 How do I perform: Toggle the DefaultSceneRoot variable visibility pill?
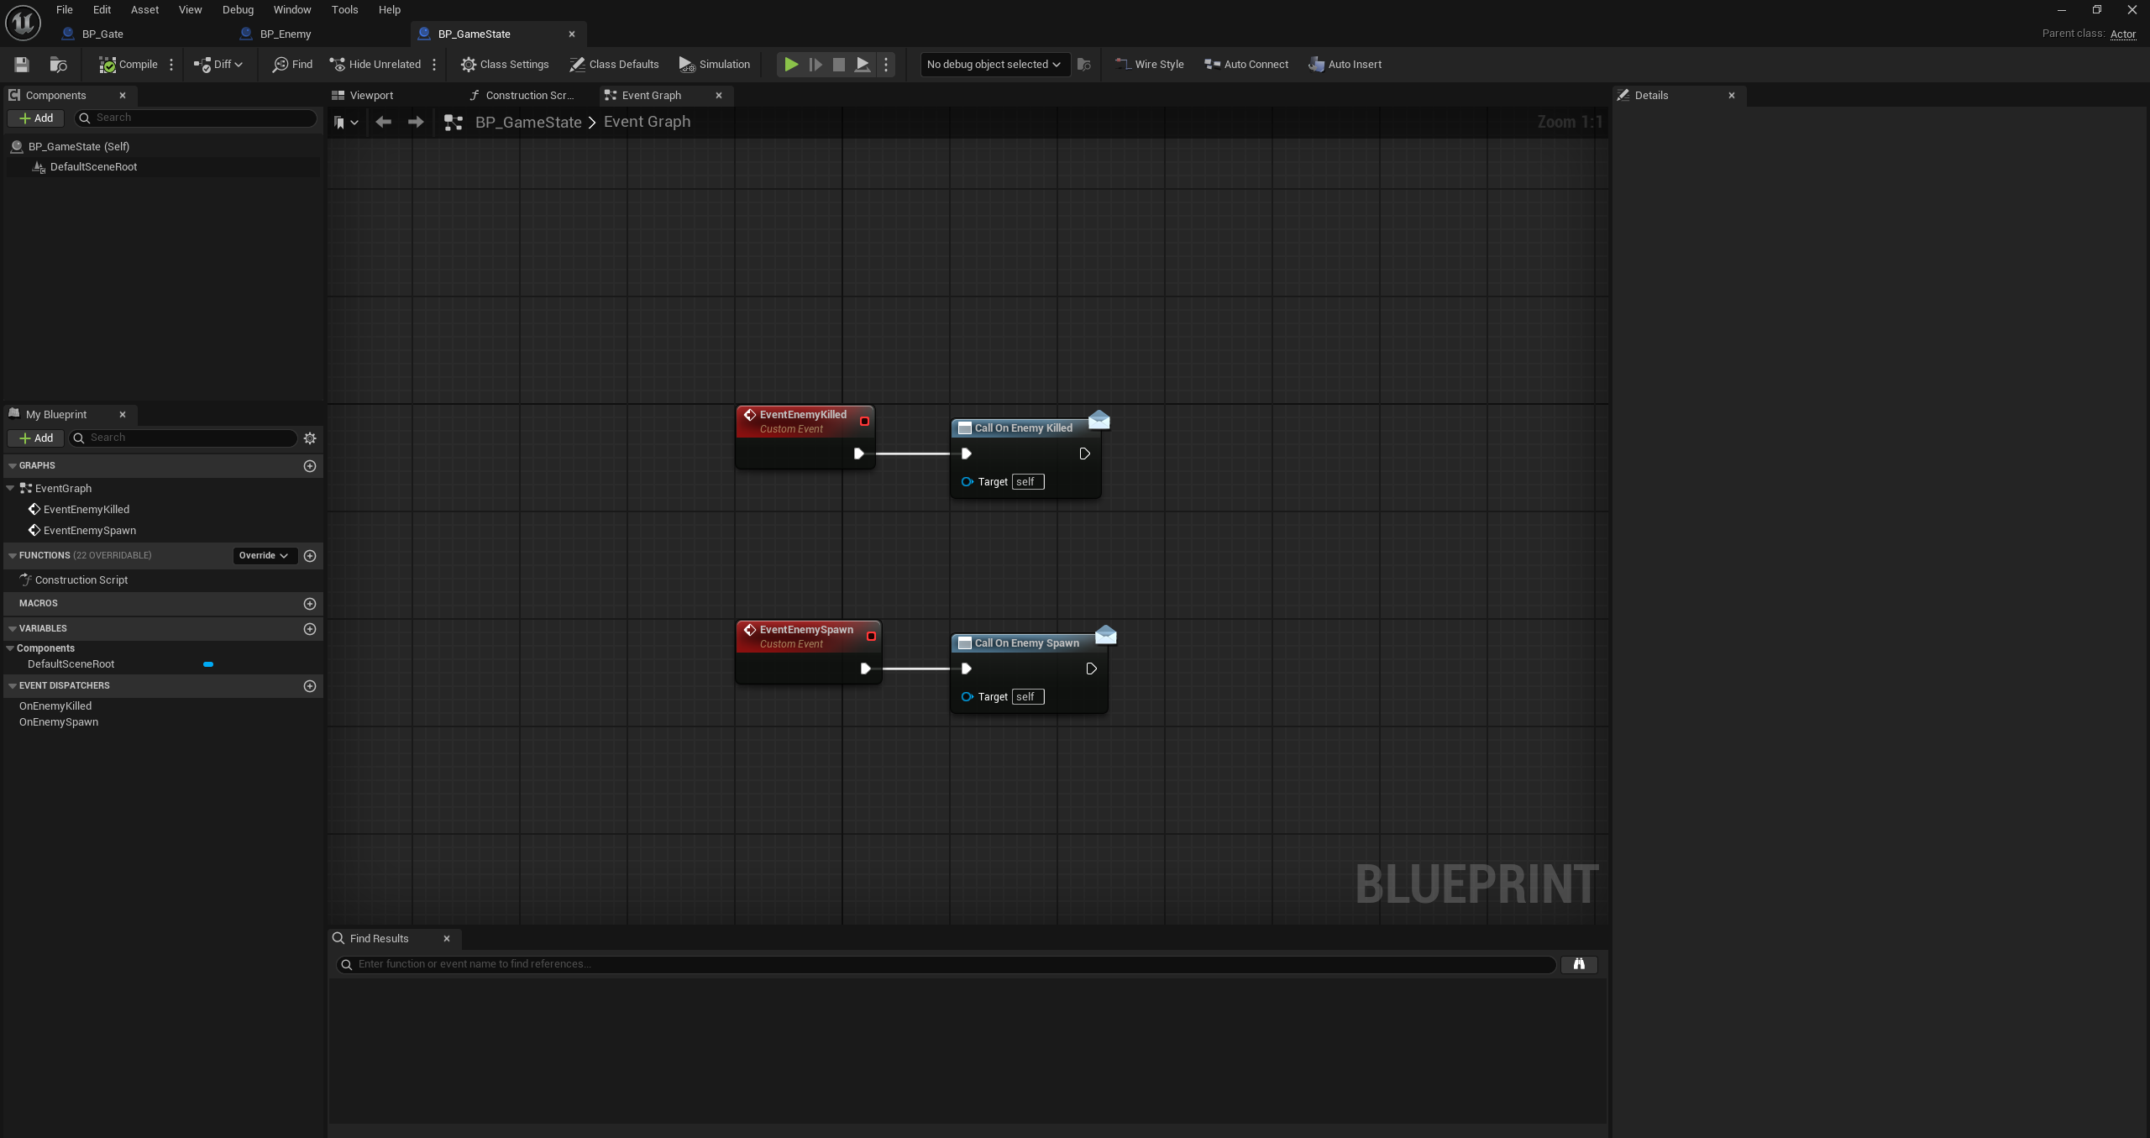click(208, 664)
